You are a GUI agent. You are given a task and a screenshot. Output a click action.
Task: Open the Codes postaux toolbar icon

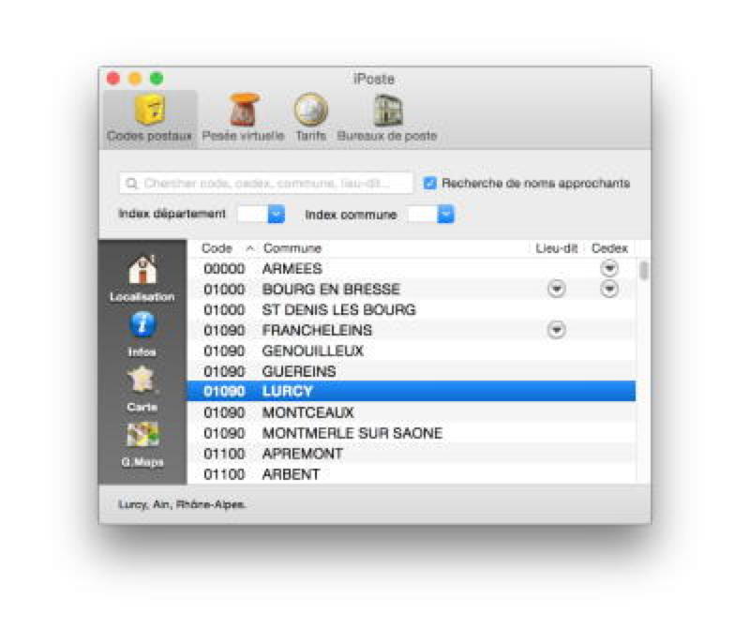[x=150, y=112]
